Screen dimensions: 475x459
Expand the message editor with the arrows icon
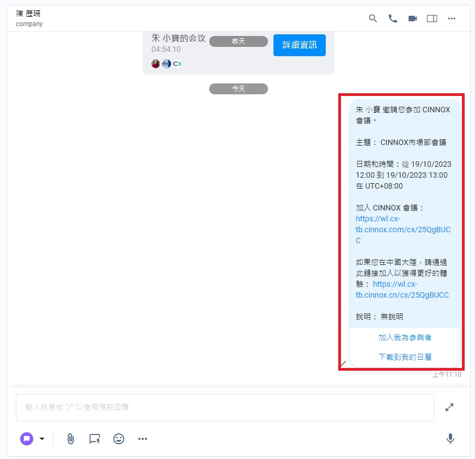click(x=449, y=407)
